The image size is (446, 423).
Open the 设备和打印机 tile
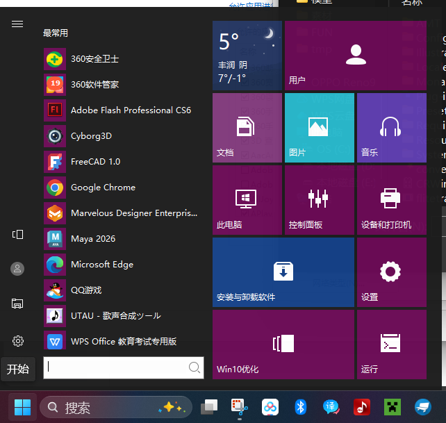coord(392,200)
